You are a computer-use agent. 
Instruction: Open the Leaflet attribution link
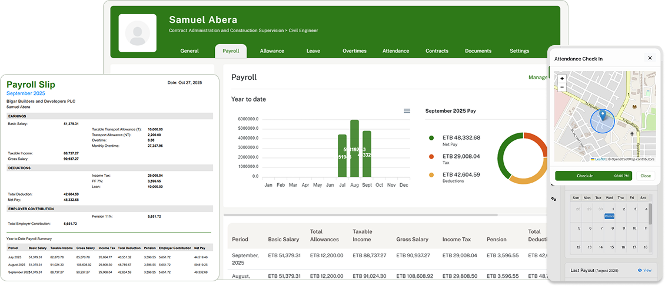pyautogui.click(x=600, y=159)
